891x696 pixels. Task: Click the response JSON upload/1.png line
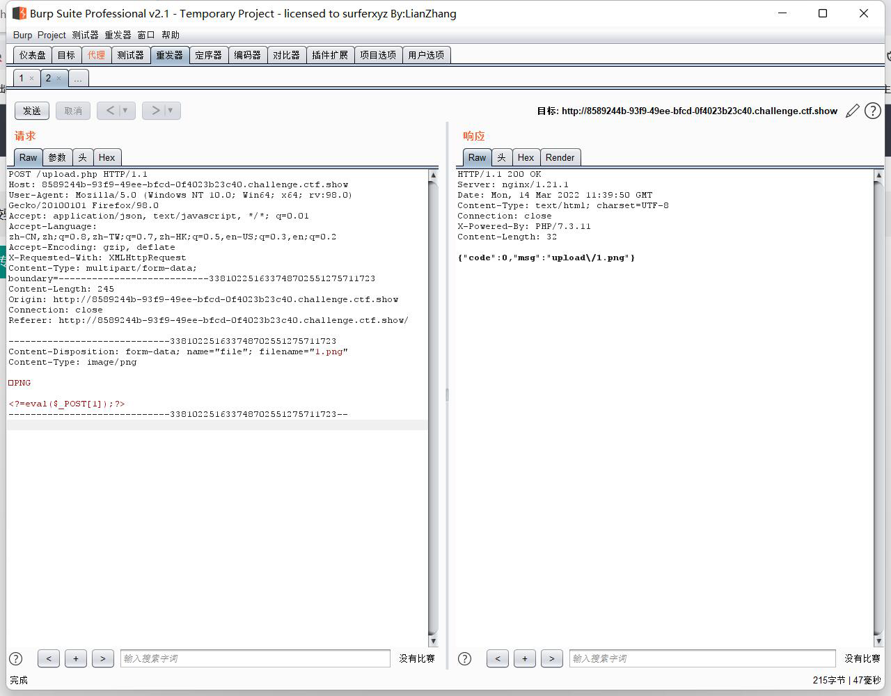tap(546, 258)
